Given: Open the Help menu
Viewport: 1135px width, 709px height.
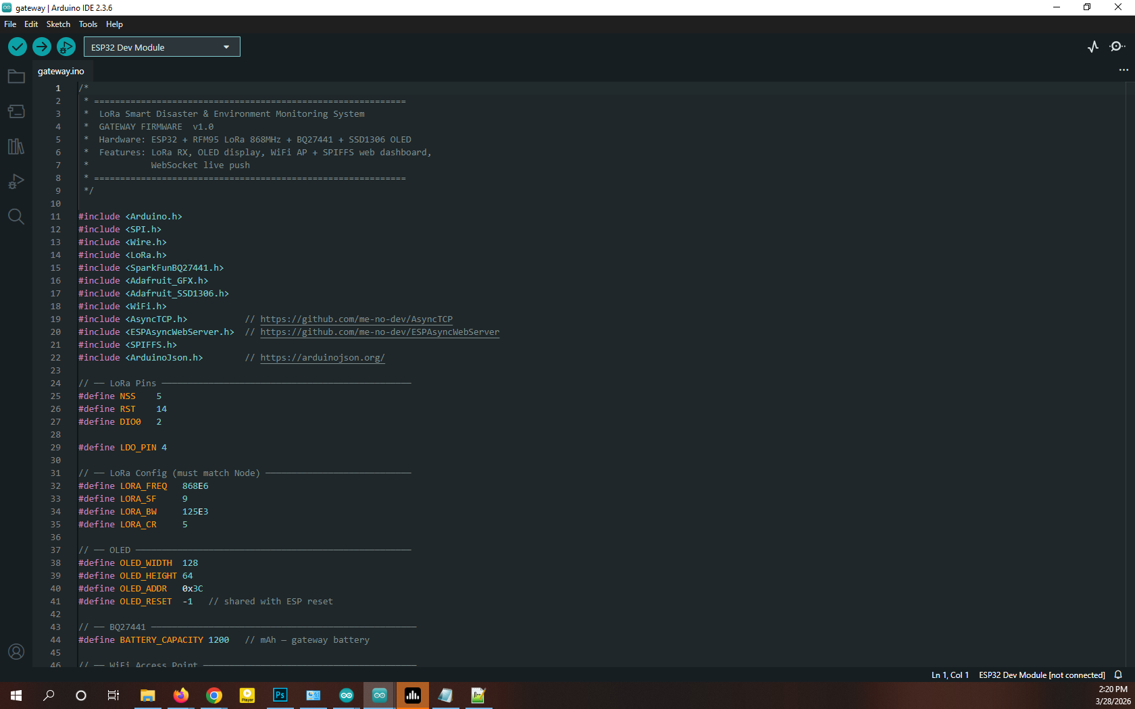Looking at the screenshot, I should (114, 24).
